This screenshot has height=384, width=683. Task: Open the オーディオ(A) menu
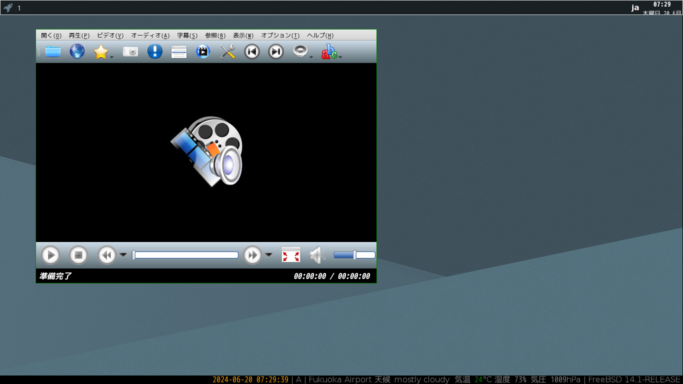pyautogui.click(x=150, y=35)
